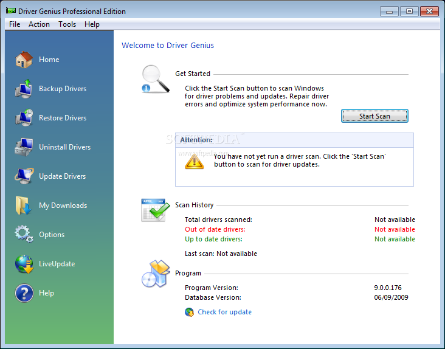Click the Home house icon
The height and width of the screenshot is (349, 445).
click(24, 60)
